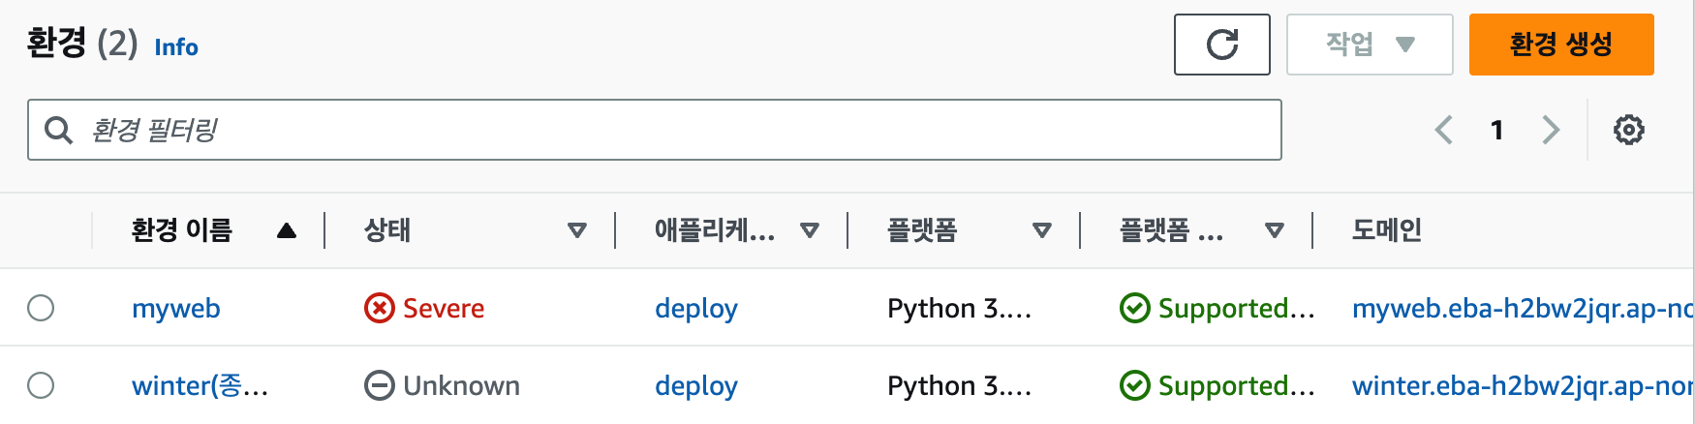Click Python 3.... in myweb row
Screen dimensions: 1695x424
coord(960,309)
